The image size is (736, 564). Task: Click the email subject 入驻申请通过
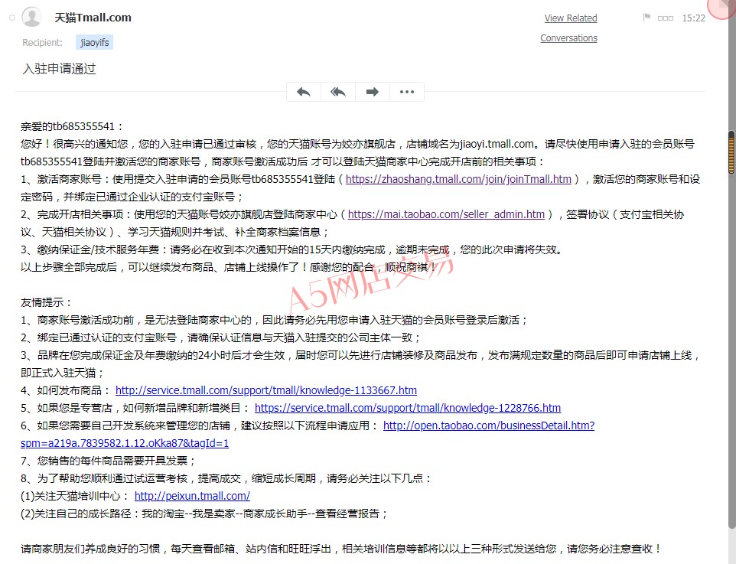[59, 69]
